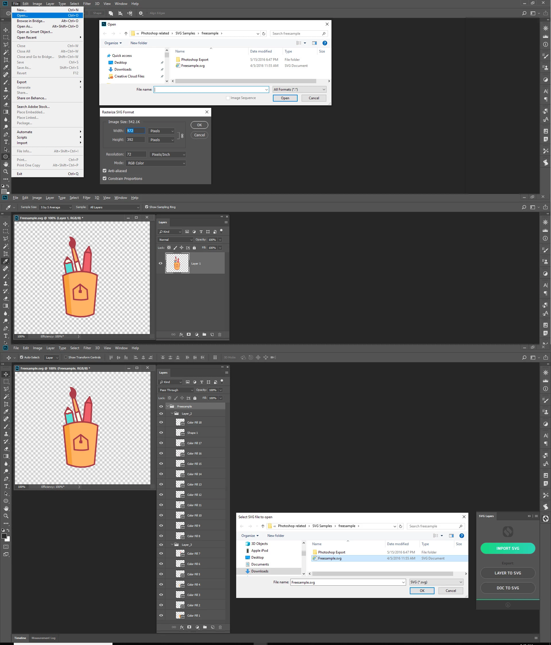The image size is (551, 645).
Task: Click the foreground color swatch in bottom toolbar
Action: pos(4,536)
